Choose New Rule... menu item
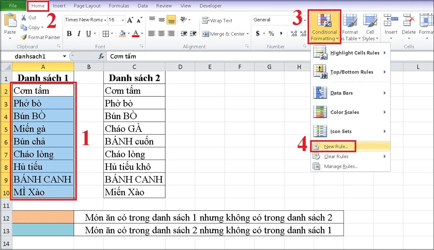This screenshot has height=250, width=434. click(x=350, y=146)
